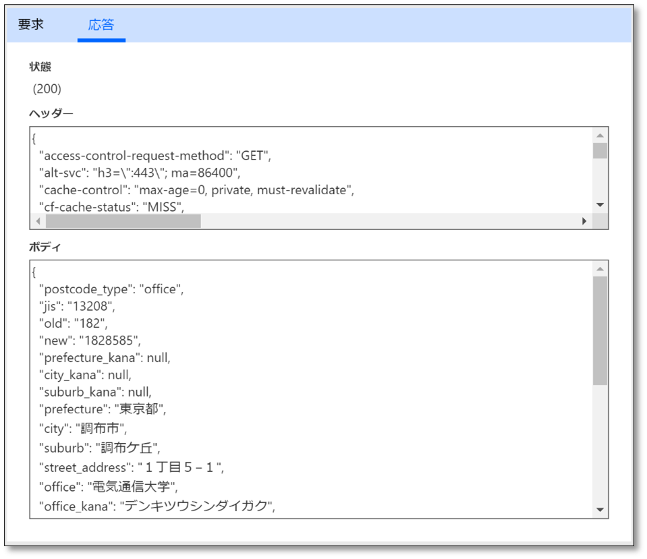Image resolution: width=647 pixels, height=559 pixels.
Task: Click the "new": "1828585" line in body
Action: coord(90,341)
